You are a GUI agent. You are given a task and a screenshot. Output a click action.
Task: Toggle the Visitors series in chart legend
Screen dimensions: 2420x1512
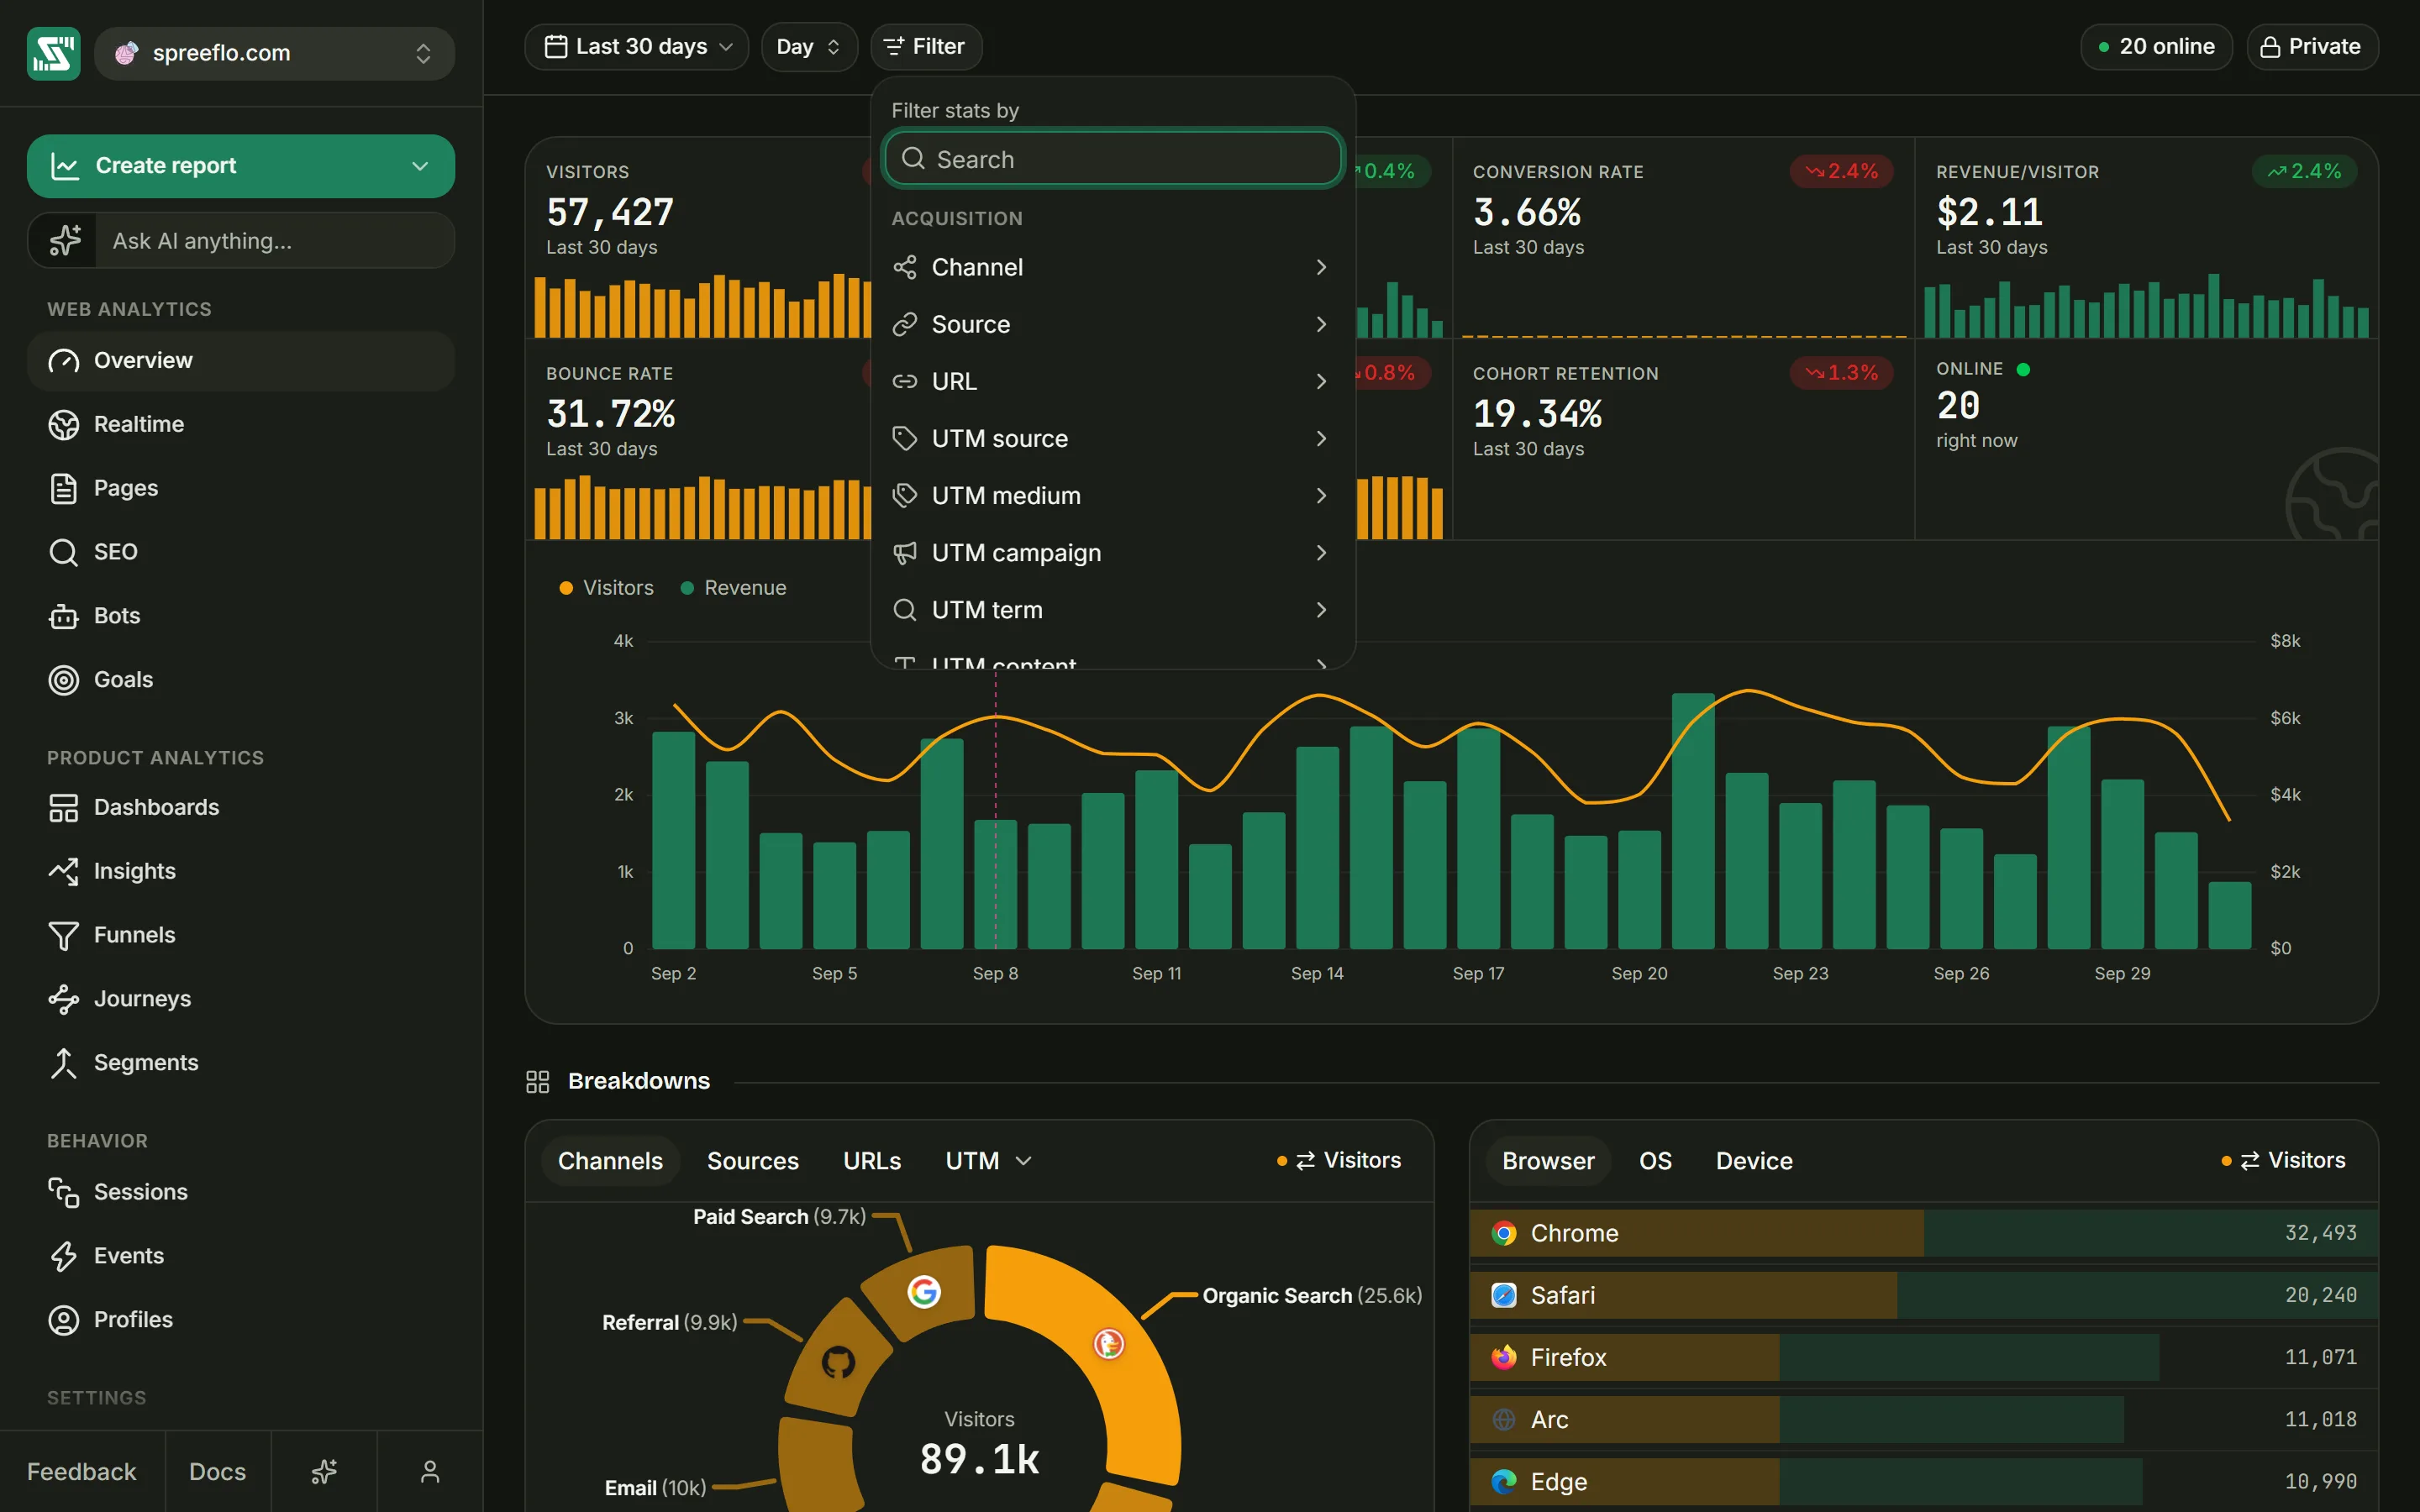tap(606, 588)
